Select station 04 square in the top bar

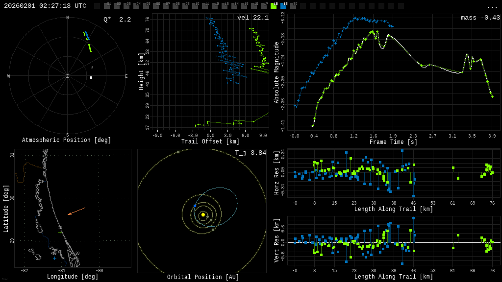136,6
